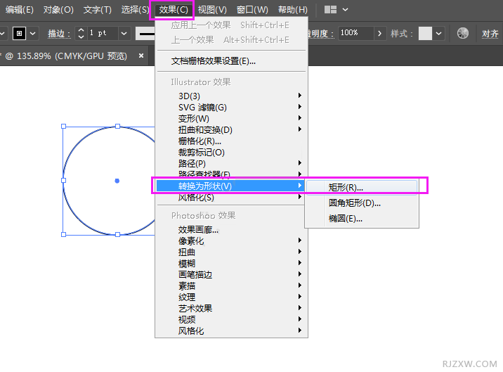This screenshot has height=372, width=503.
Task: Click the 样式 graphic style swatch
Action: 425,33
